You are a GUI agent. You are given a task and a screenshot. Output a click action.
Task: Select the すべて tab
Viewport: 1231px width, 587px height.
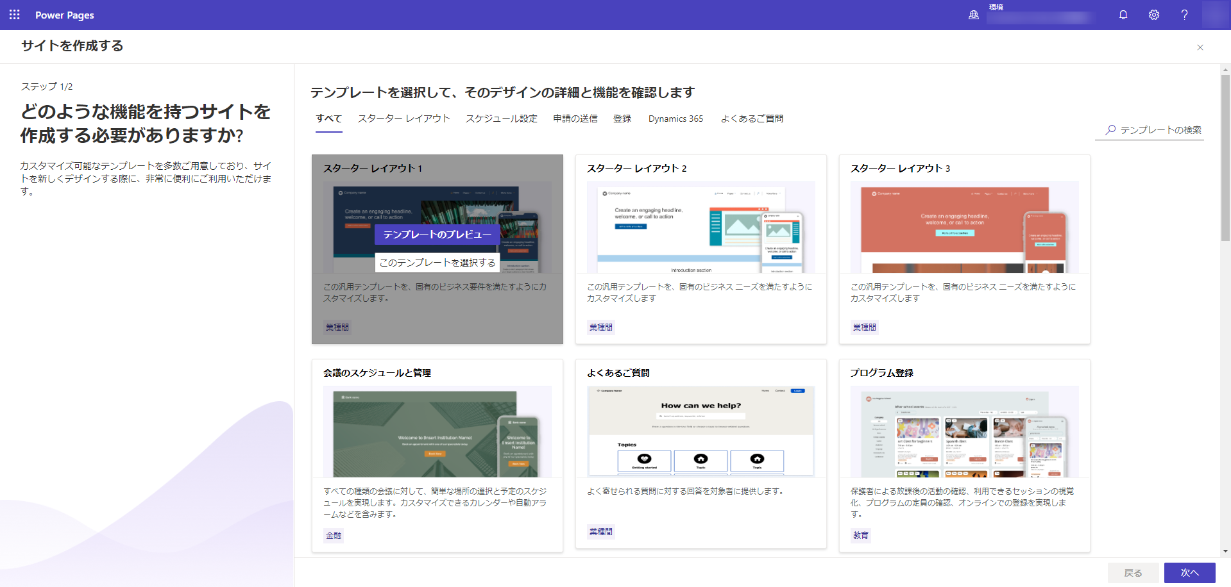[x=328, y=119]
